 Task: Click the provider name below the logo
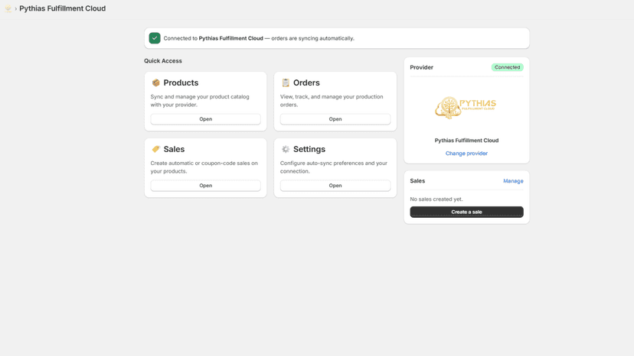(x=466, y=141)
